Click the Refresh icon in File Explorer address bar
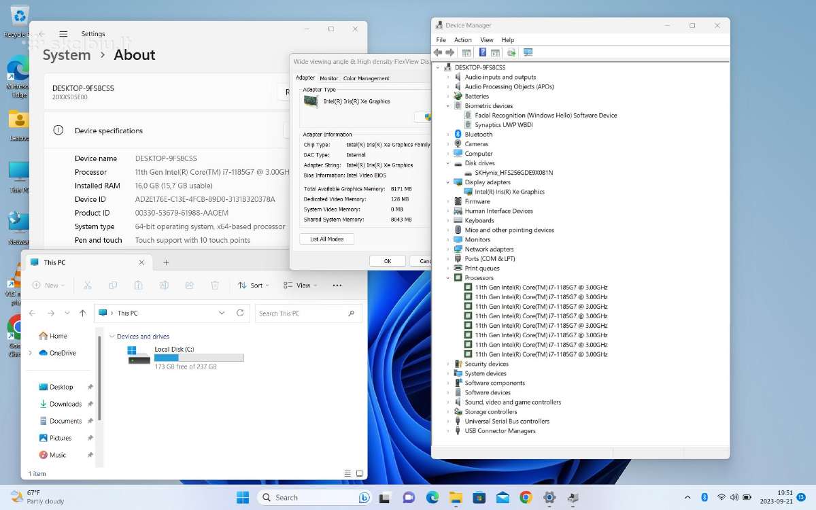 coord(240,313)
